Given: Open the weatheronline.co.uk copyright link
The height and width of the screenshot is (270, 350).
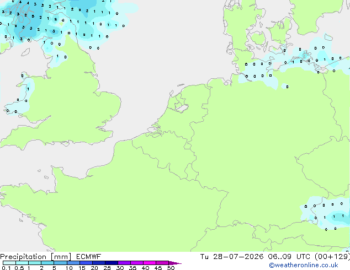Looking at the screenshot, I should [x=304, y=265].
